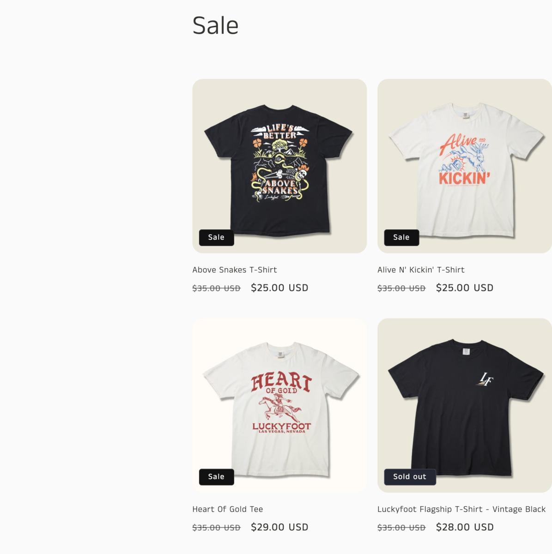Select the black Luckyfoot Flagship shirt image

coord(464,405)
